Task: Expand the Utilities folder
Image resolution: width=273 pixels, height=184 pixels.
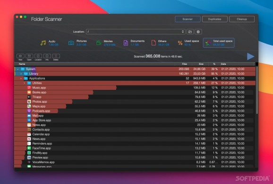Action: tap(25, 83)
